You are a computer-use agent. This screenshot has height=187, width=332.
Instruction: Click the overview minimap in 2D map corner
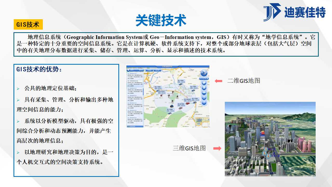[x=202, y=121]
